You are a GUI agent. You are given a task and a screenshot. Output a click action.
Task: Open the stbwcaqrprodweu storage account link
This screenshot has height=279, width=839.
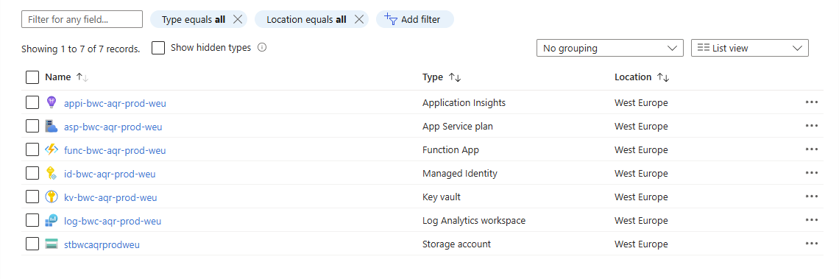(x=102, y=244)
